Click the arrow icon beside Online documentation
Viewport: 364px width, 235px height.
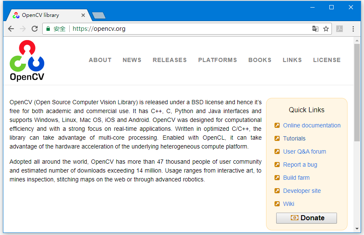click(277, 125)
